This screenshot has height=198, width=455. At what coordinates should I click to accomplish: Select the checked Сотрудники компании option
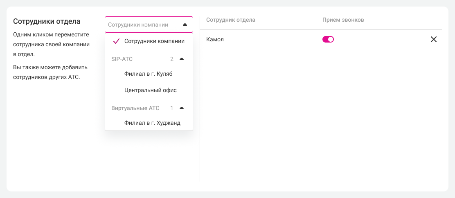click(x=154, y=41)
